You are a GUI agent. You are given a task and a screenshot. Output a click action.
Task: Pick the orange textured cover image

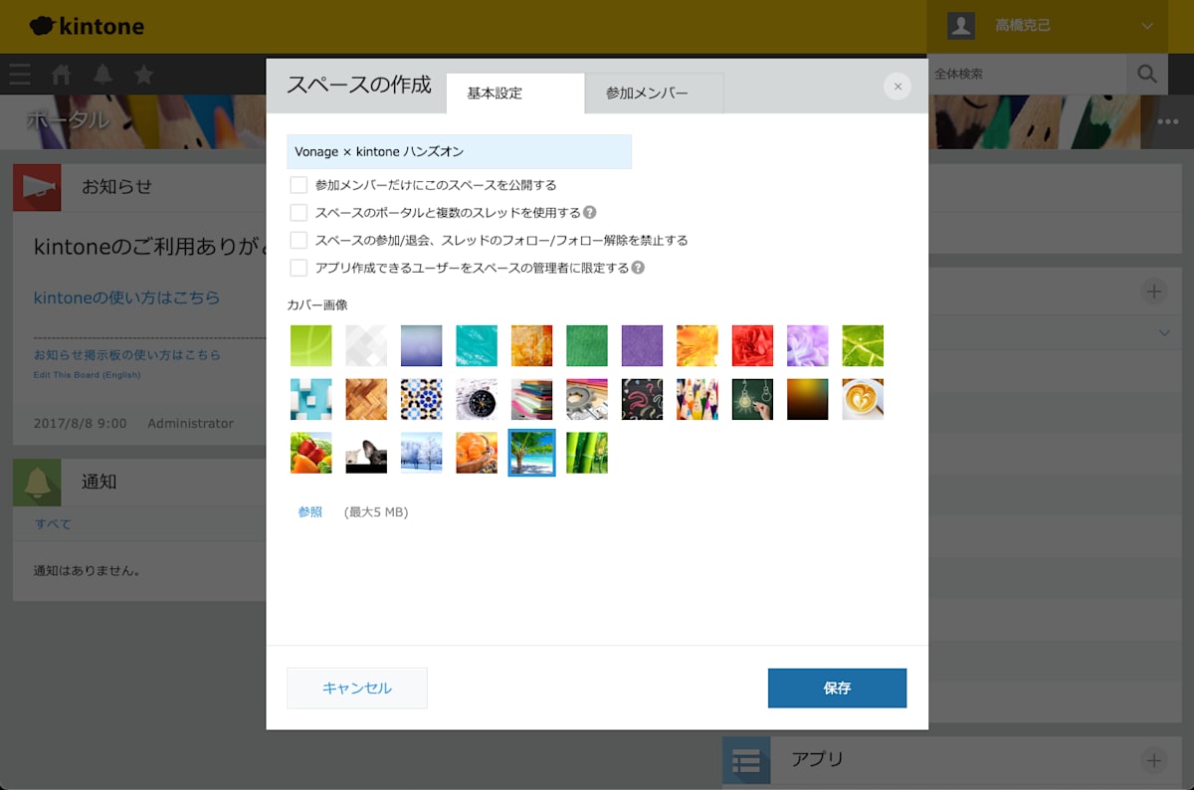[531, 346]
